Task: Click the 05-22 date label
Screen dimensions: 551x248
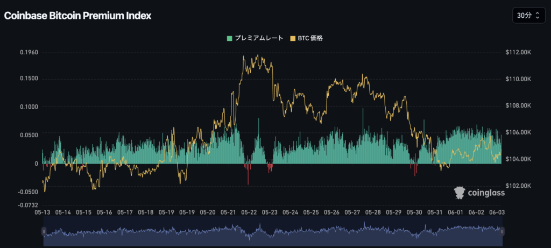Action: coord(249,212)
